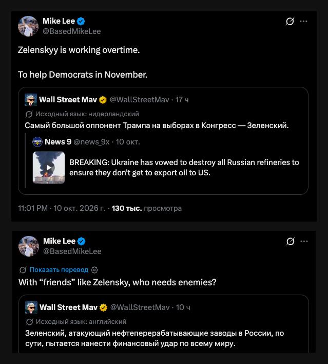Click 'Показать перевод' link

(59, 270)
